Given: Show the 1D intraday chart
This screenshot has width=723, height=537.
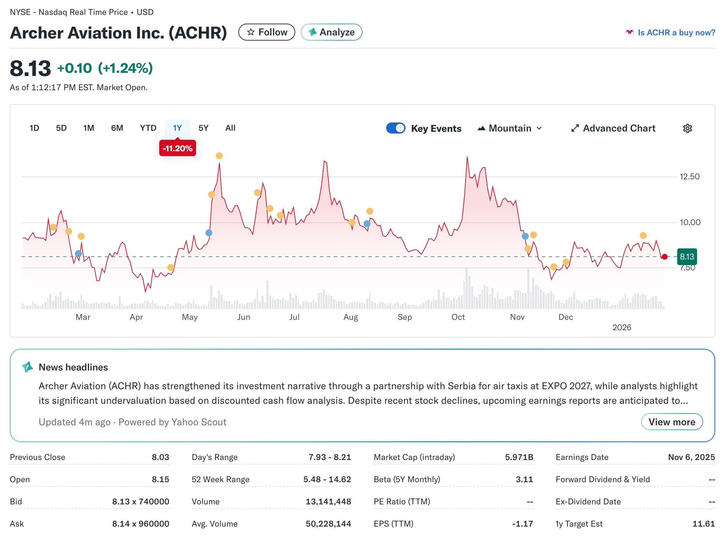Looking at the screenshot, I should [34, 128].
